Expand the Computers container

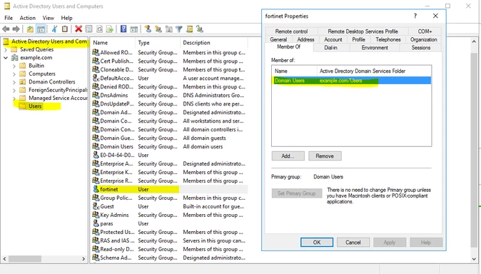tap(14, 74)
